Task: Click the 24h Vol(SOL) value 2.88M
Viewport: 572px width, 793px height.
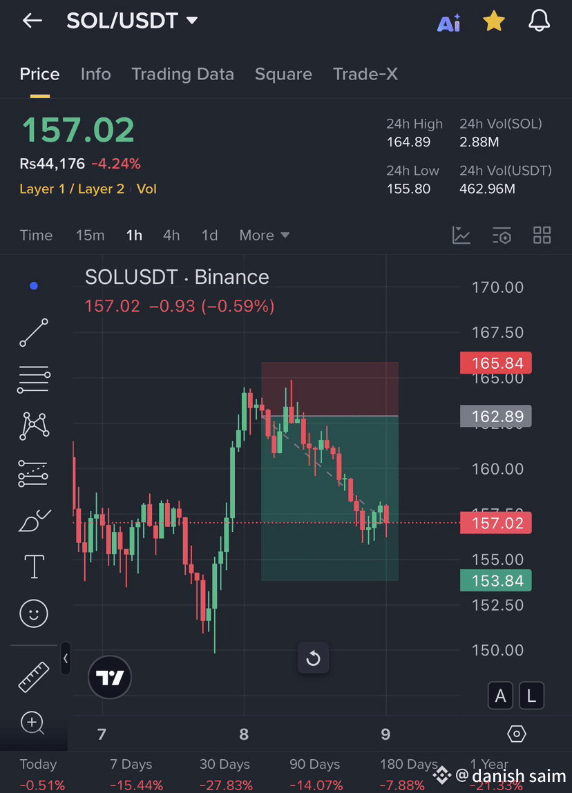Action: (479, 142)
